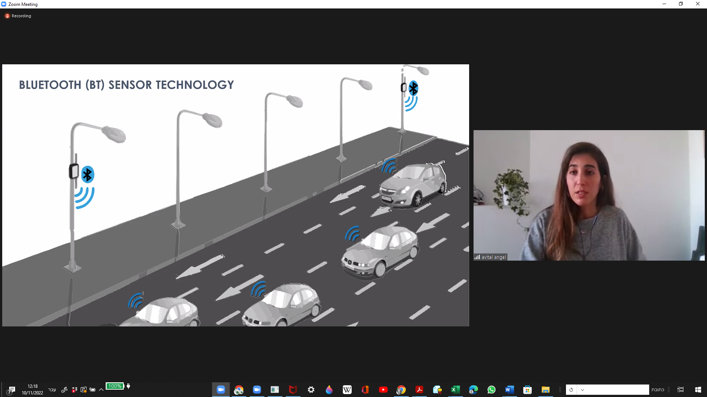The width and height of the screenshot is (707, 397).
Task: Open the notification center with 7 alerts
Action: [11, 390]
